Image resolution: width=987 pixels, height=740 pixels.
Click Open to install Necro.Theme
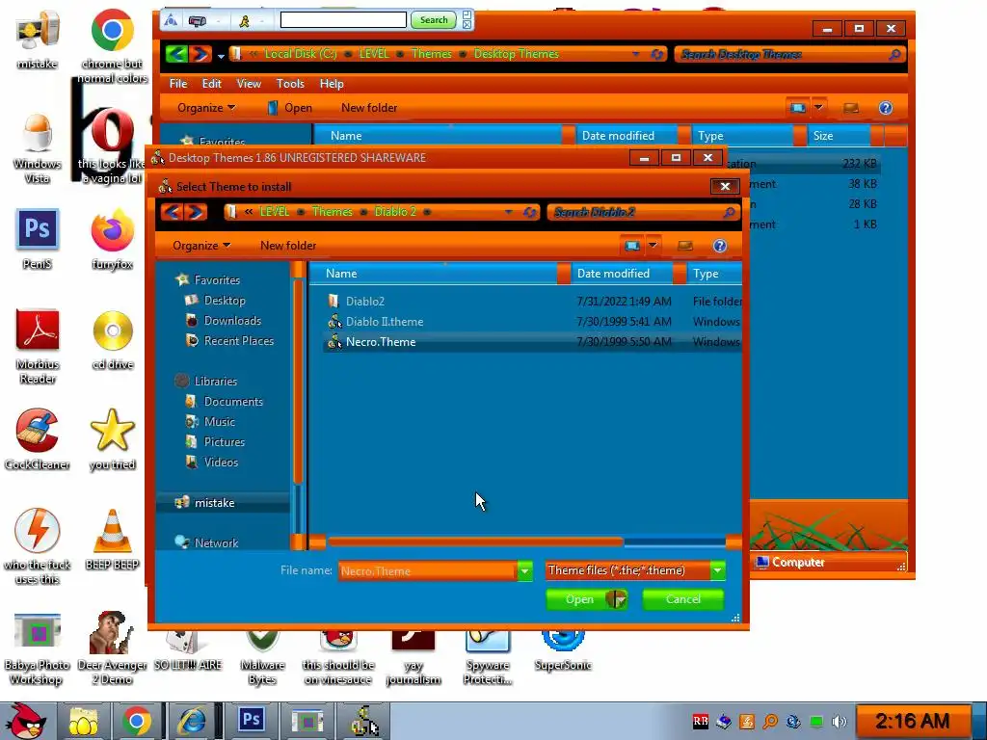pyautogui.click(x=578, y=599)
